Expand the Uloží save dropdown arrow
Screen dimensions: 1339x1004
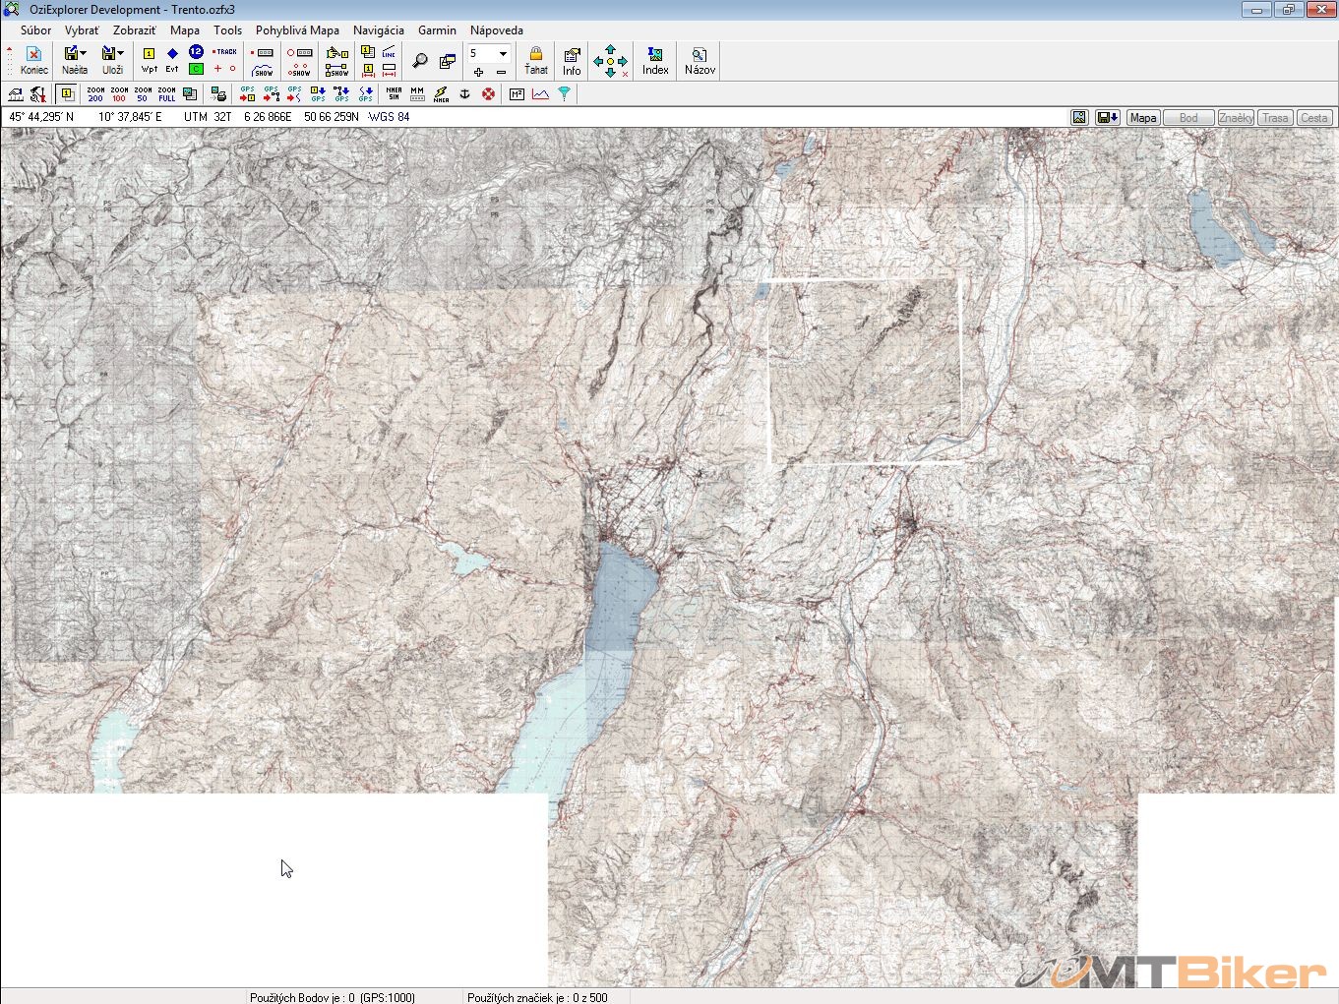click(x=121, y=53)
